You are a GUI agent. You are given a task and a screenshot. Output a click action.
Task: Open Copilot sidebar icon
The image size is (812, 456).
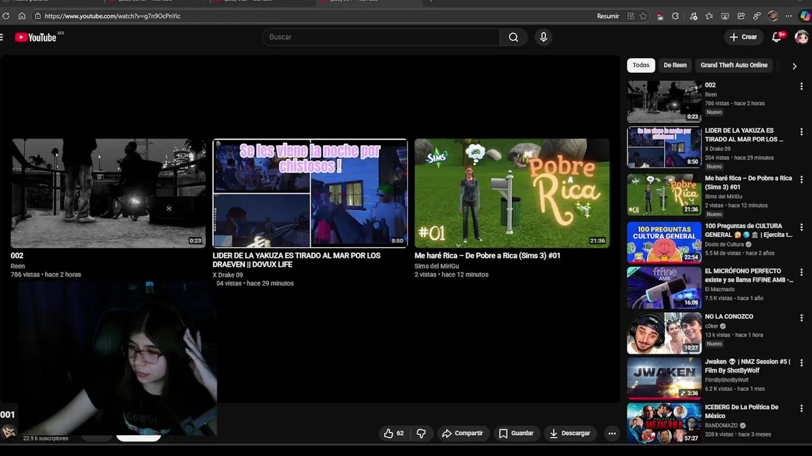804,16
